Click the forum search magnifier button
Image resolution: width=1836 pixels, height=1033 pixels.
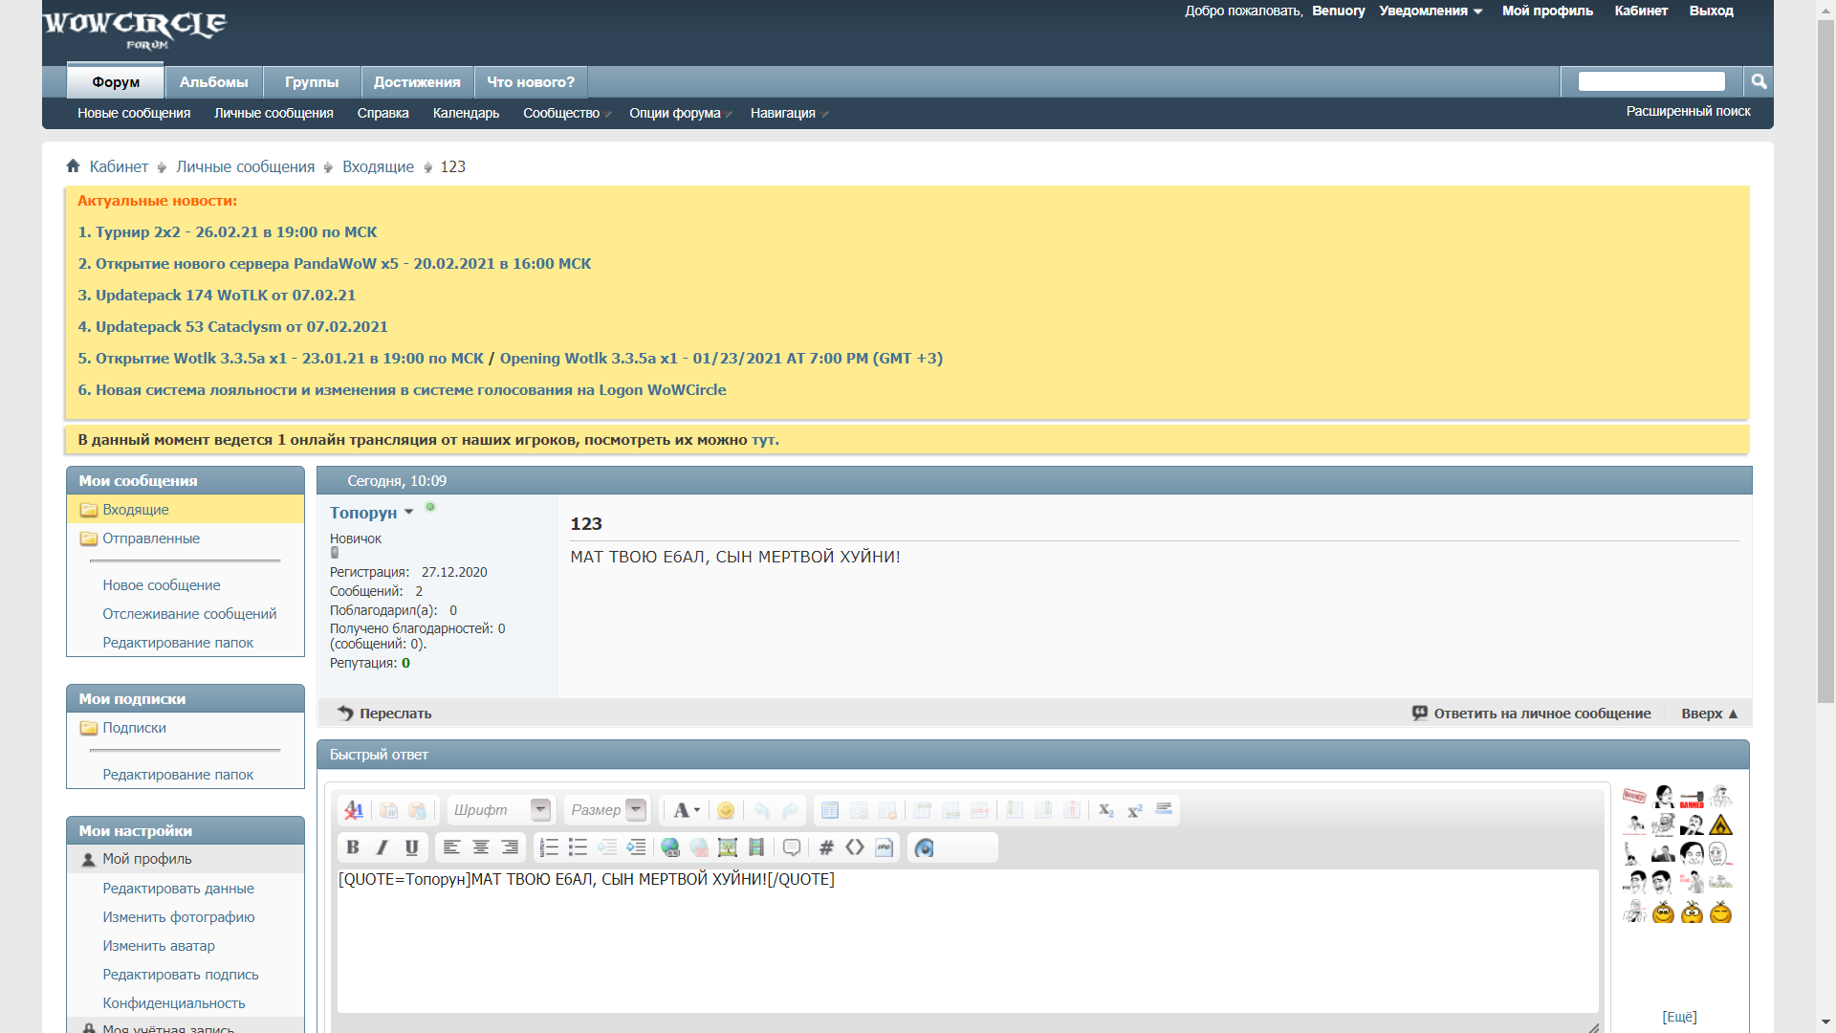pyautogui.click(x=1759, y=81)
